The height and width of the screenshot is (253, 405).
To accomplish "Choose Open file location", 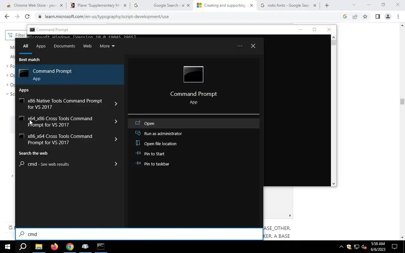I will click(194, 144).
